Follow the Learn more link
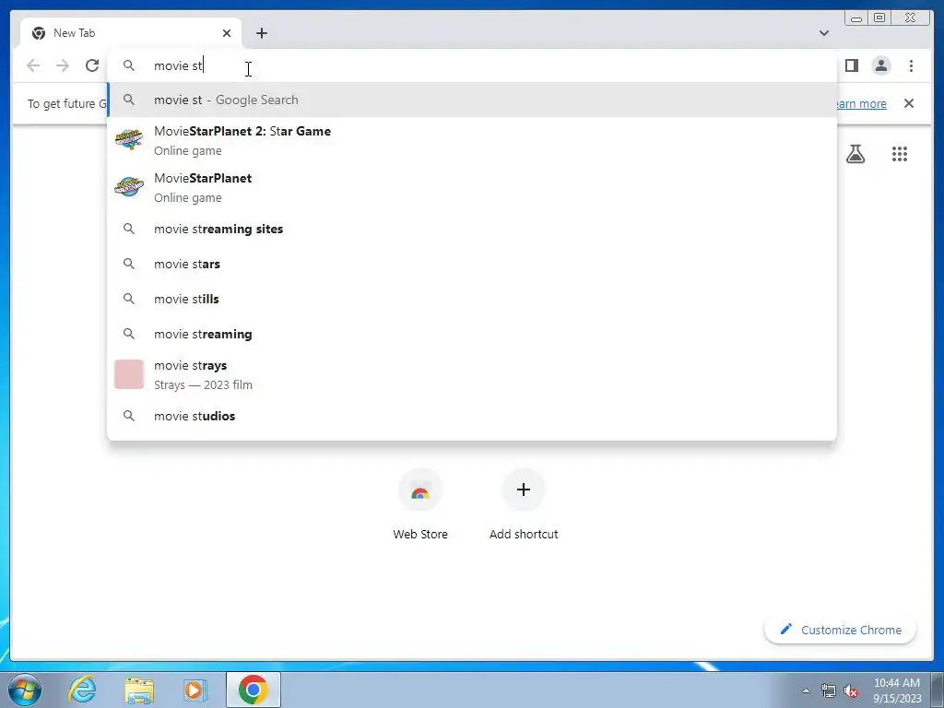The width and height of the screenshot is (944, 708). point(861,103)
